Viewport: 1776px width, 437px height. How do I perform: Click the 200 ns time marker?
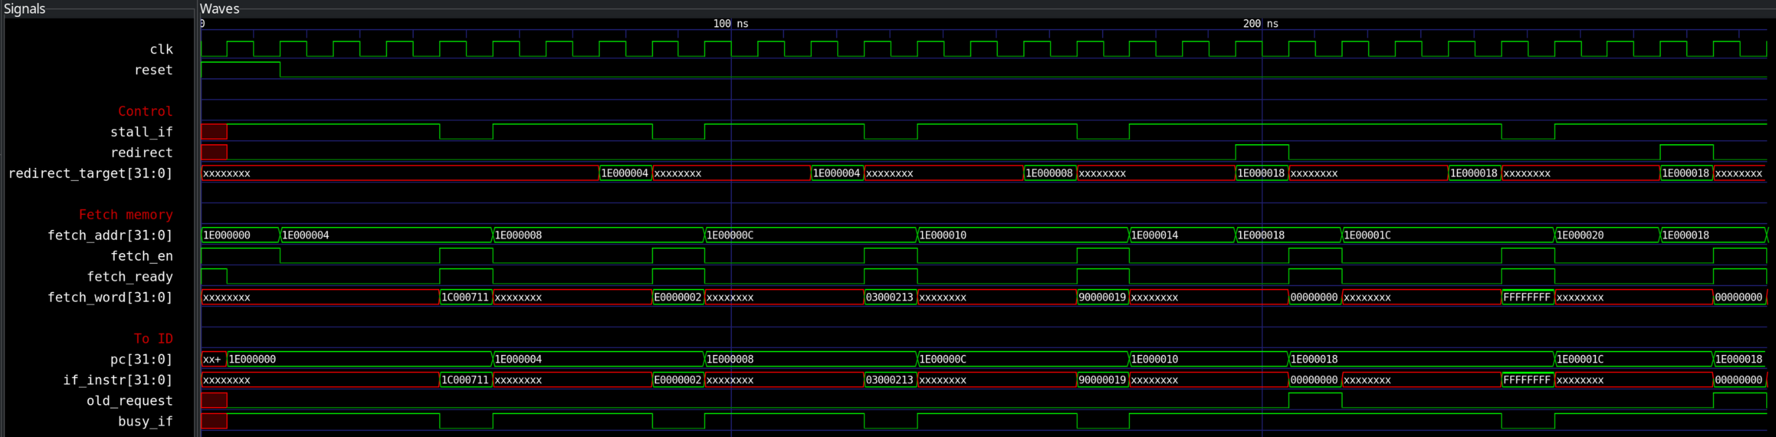click(x=1260, y=23)
